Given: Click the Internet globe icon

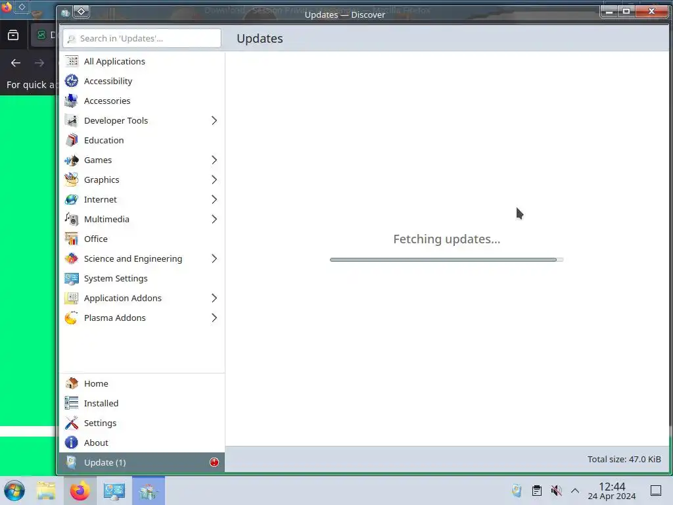Looking at the screenshot, I should 71,200.
